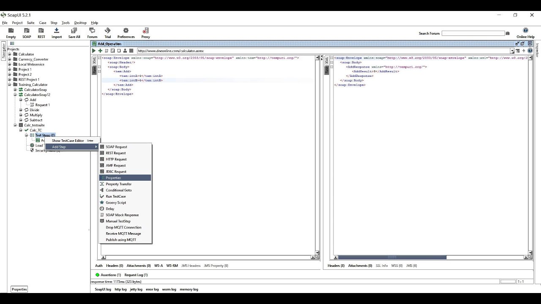Select Properties in Add Step submenu
This screenshot has height=304, width=541.
(125, 178)
